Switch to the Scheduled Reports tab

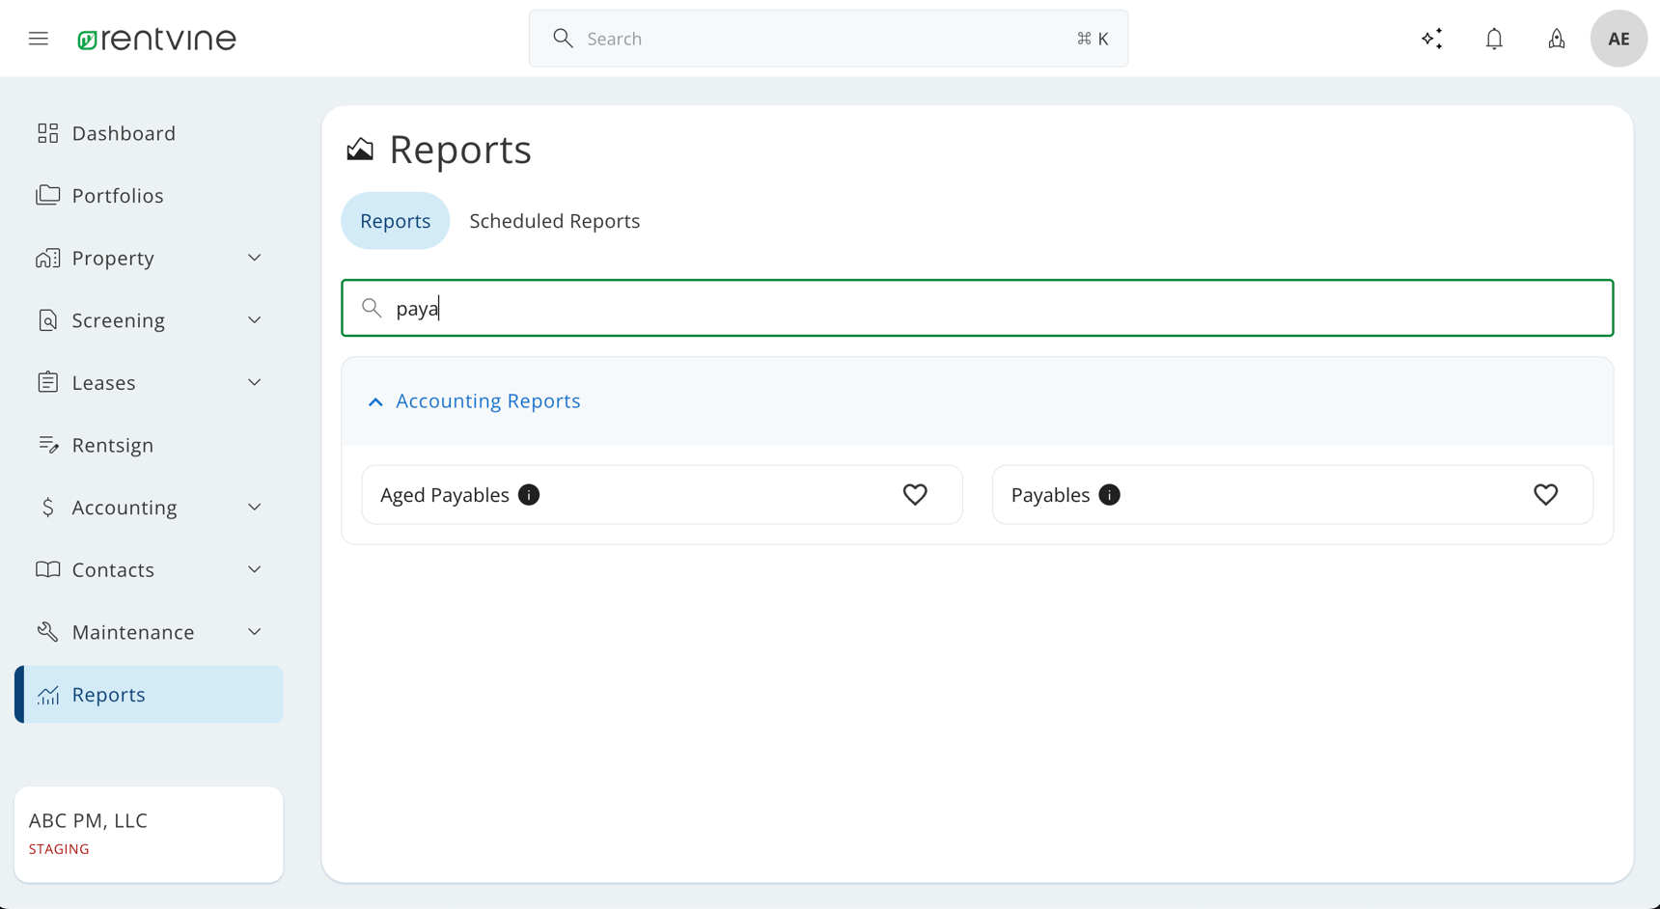[x=554, y=220]
